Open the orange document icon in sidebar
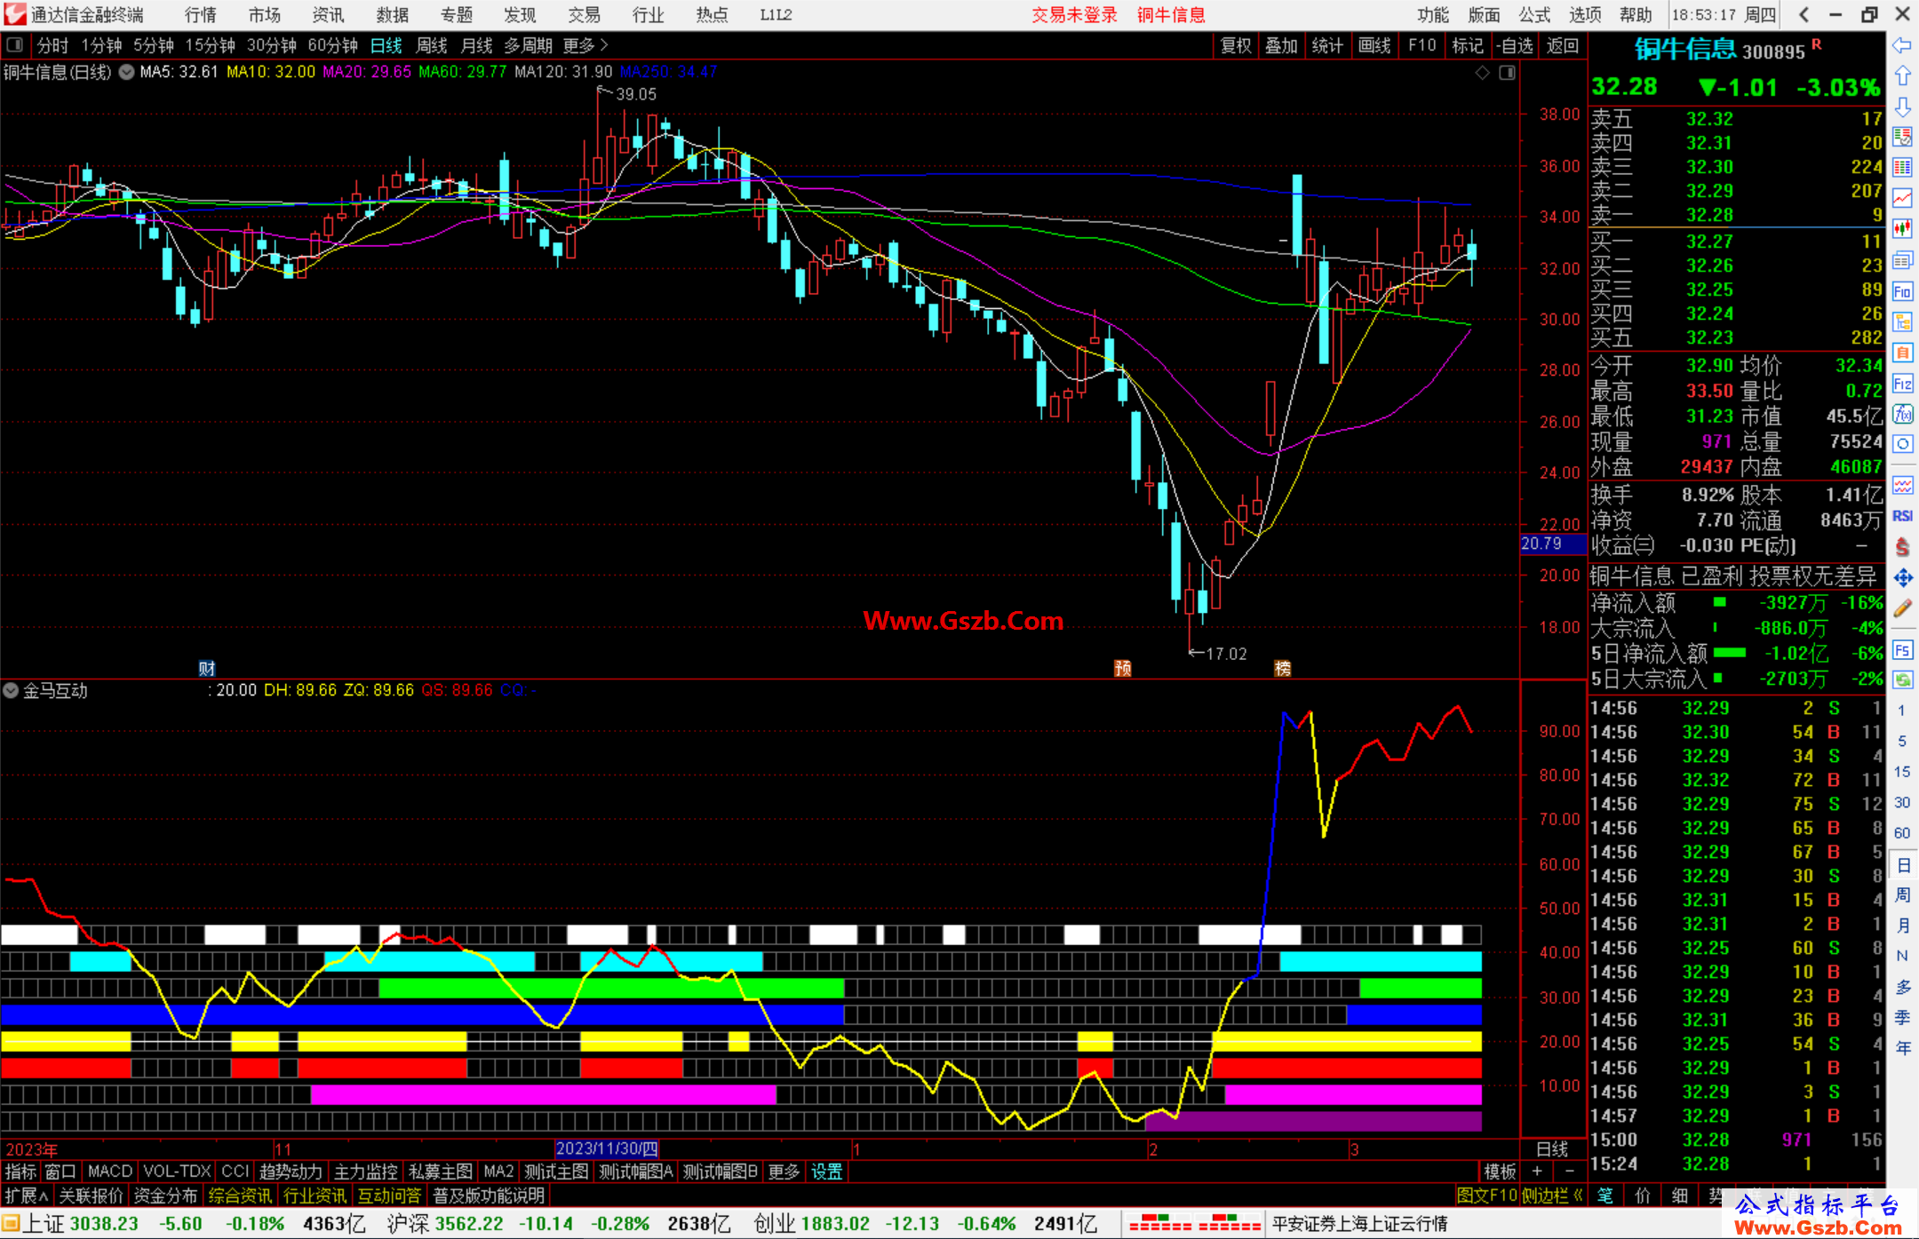The width and height of the screenshot is (1919, 1239). pyautogui.click(x=1902, y=353)
